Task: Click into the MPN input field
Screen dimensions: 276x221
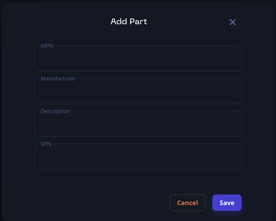Action: tap(138, 59)
